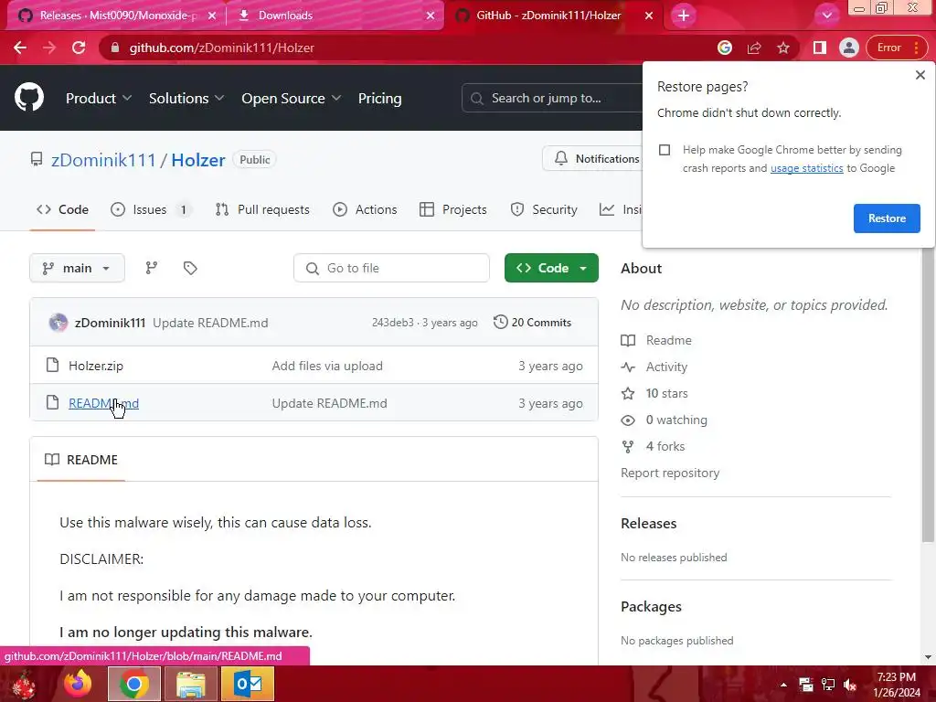Open Chrome's three-dot menu beside Error
Screen dimensions: 936x702
[916, 48]
